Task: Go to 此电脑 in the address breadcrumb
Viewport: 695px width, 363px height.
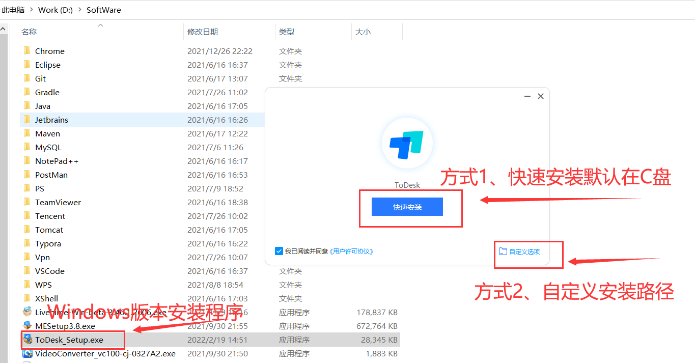Action: (x=13, y=10)
